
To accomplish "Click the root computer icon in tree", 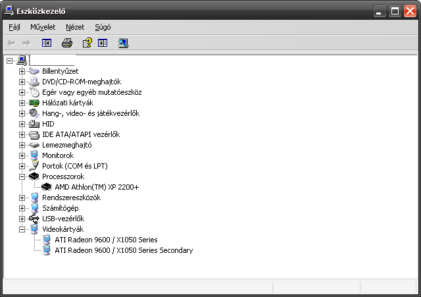I will pyautogui.click(x=22, y=61).
